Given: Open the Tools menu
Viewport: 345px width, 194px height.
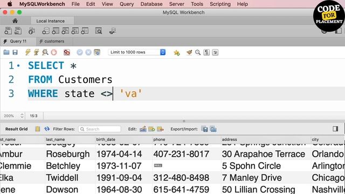Looking at the screenshot, I should (x=197, y=4).
